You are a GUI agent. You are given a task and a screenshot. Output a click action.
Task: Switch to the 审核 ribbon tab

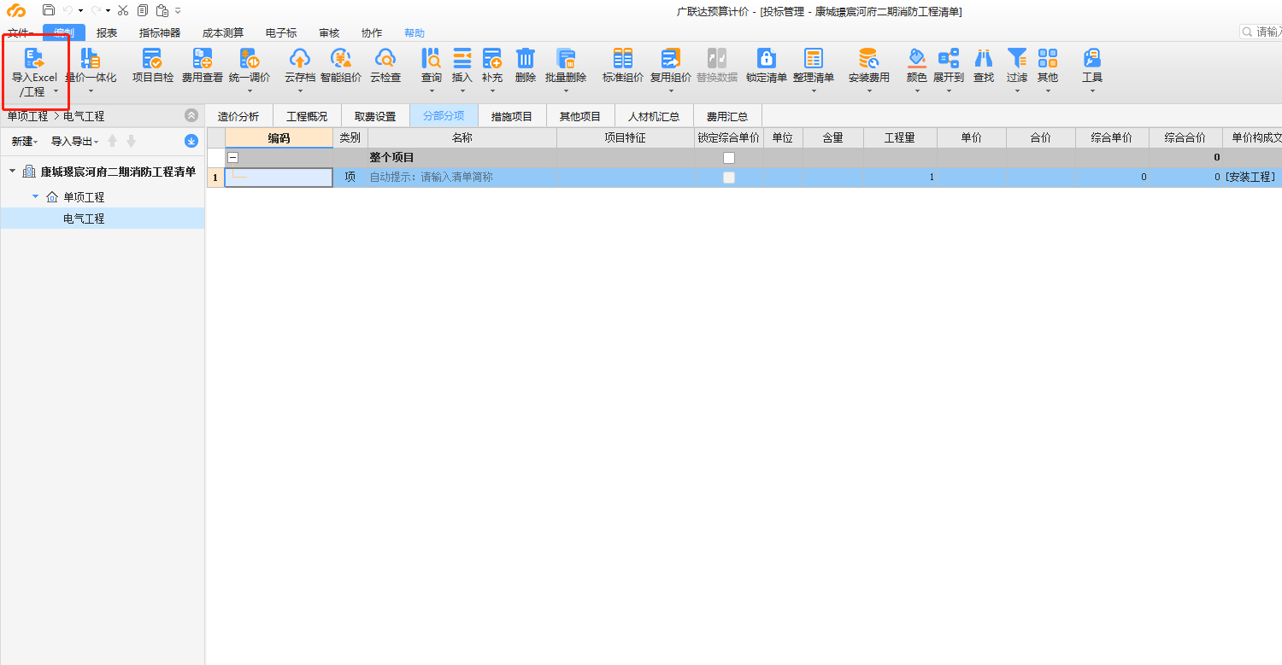(x=329, y=33)
